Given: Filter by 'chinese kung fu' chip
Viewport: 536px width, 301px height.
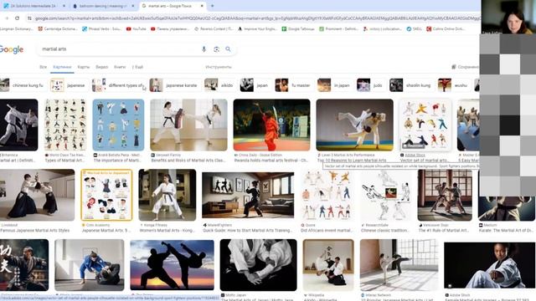Looking at the screenshot, I should point(23,85).
